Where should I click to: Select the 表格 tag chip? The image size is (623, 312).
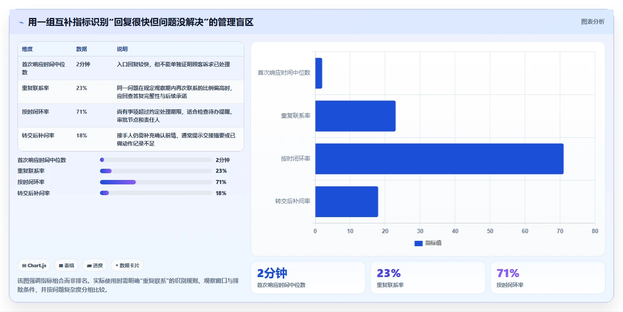click(x=66, y=265)
